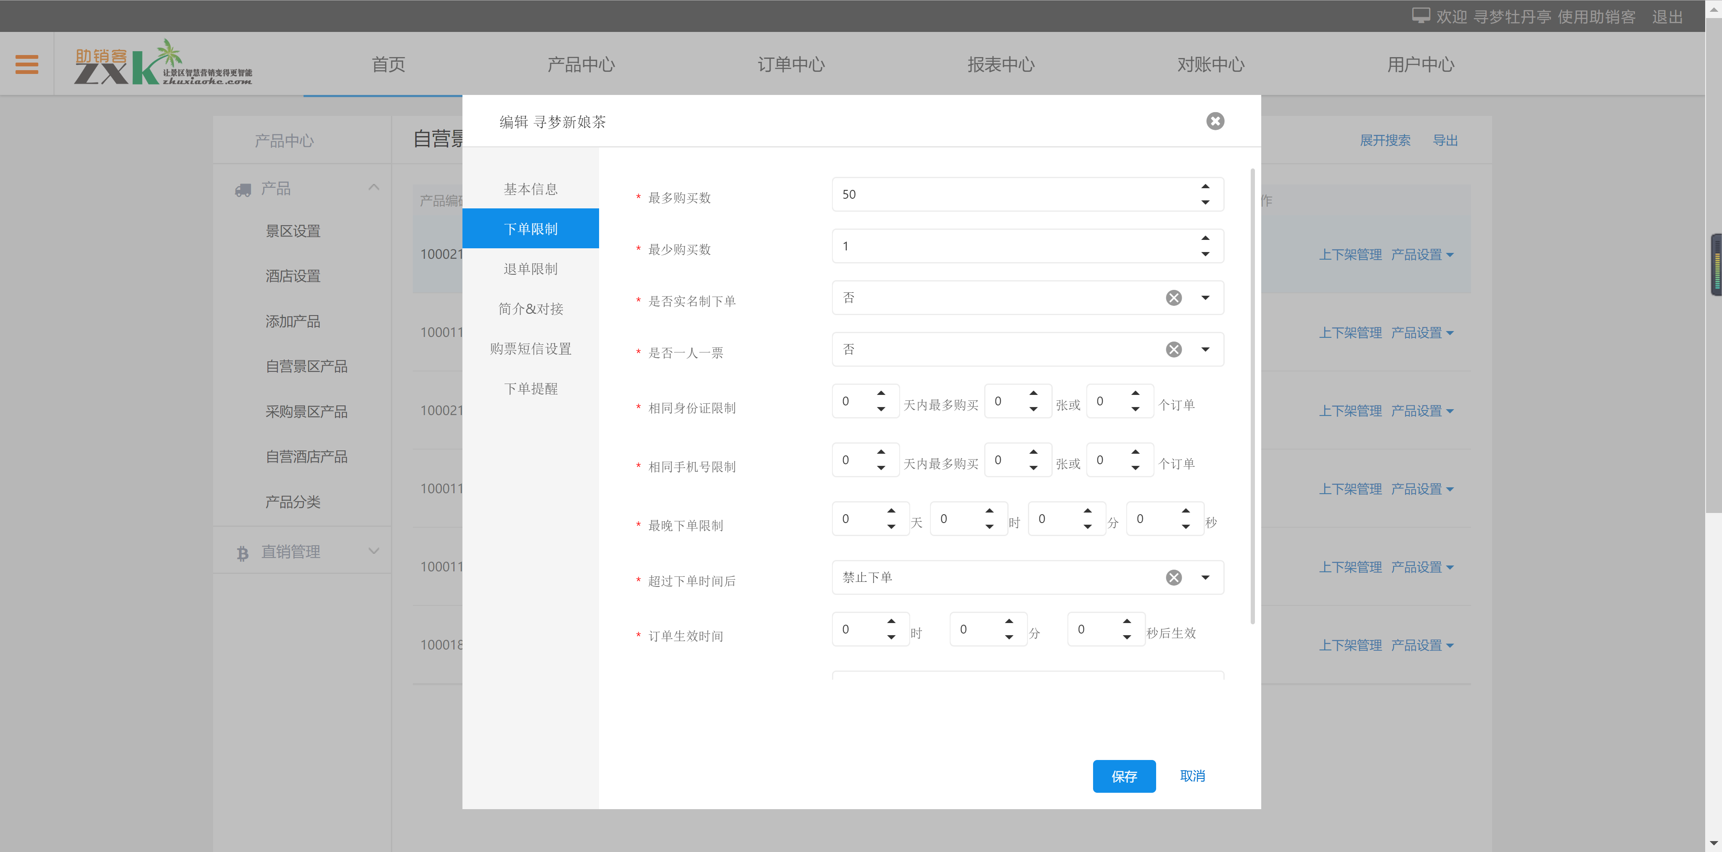Close the edit dialog with X icon
Viewport: 1722px width, 852px height.
pyautogui.click(x=1215, y=121)
